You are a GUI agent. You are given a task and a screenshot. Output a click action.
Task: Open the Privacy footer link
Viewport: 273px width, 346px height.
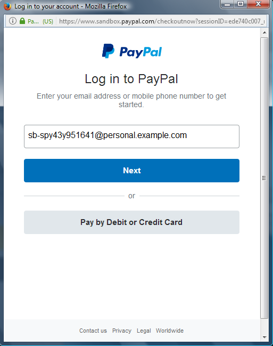122,331
